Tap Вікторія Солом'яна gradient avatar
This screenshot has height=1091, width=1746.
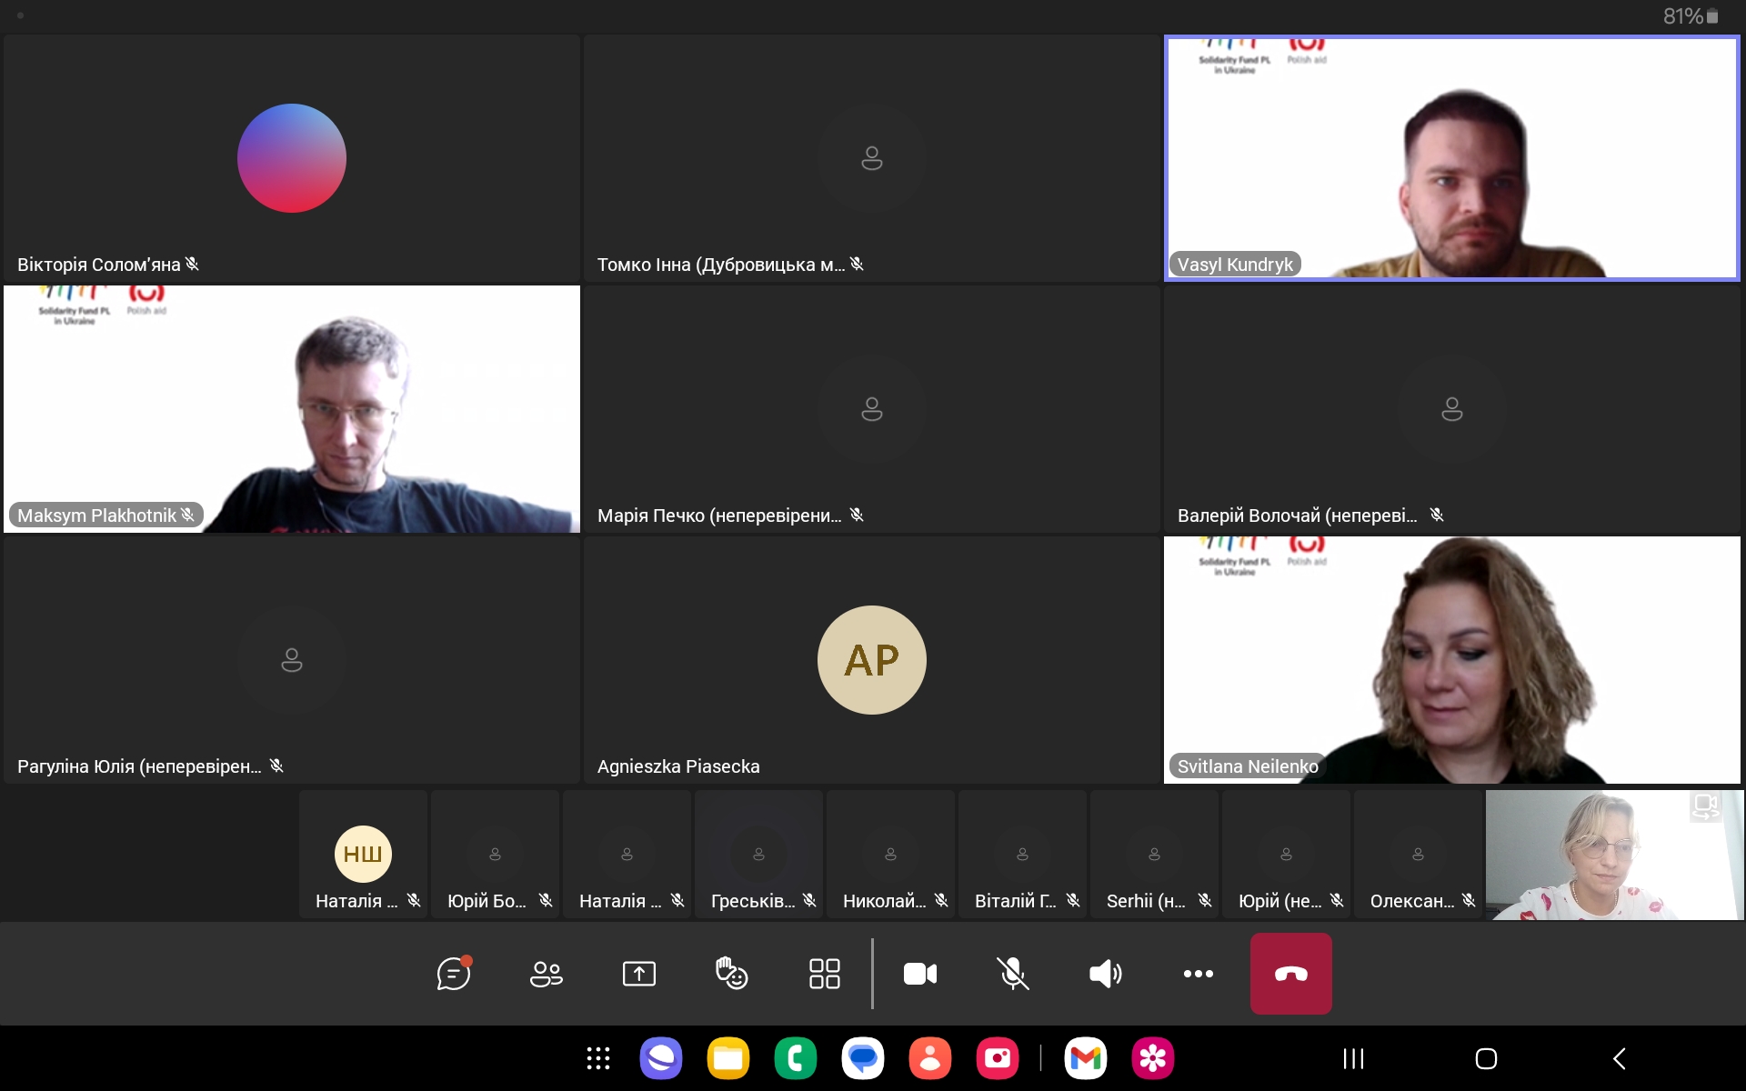[x=292, y=158]
